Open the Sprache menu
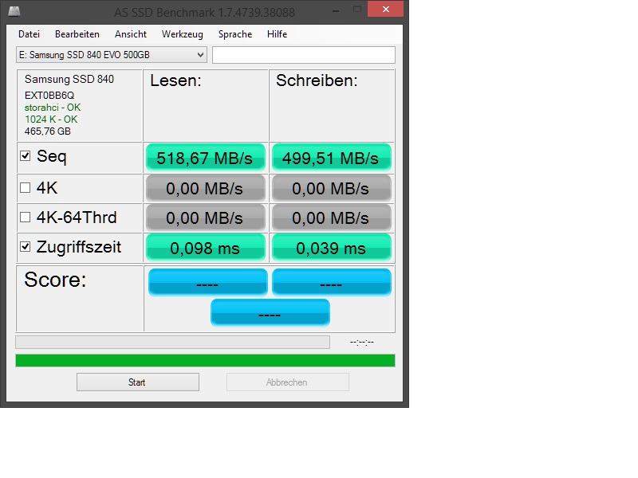The width and height of the screenshot is (638, 478). tap(235, 34)
